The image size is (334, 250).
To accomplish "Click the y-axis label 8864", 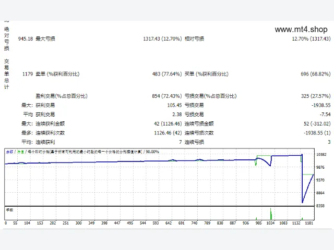I will 320,193.
